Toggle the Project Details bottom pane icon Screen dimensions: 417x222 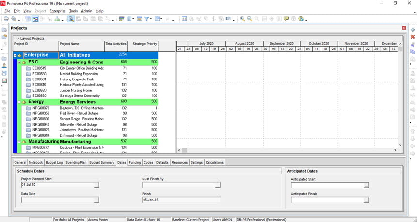click(x=71, y=19)
